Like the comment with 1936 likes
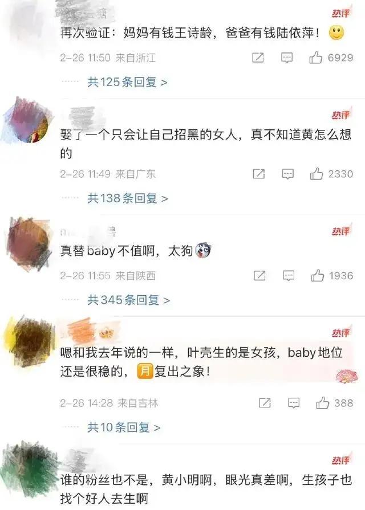Screen dimensions: 365x510 [318, 276]
